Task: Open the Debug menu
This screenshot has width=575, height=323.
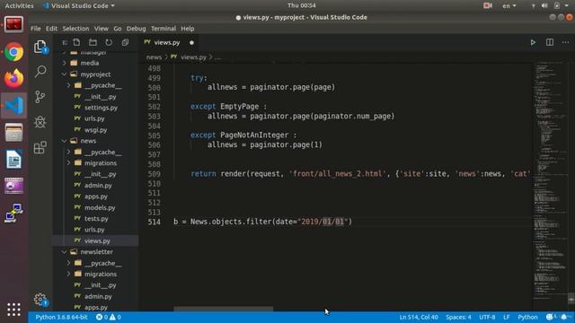Action: 136,29
